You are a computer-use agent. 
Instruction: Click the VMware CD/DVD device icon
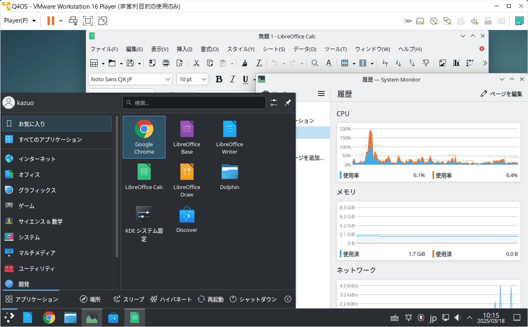pos(433,21)
